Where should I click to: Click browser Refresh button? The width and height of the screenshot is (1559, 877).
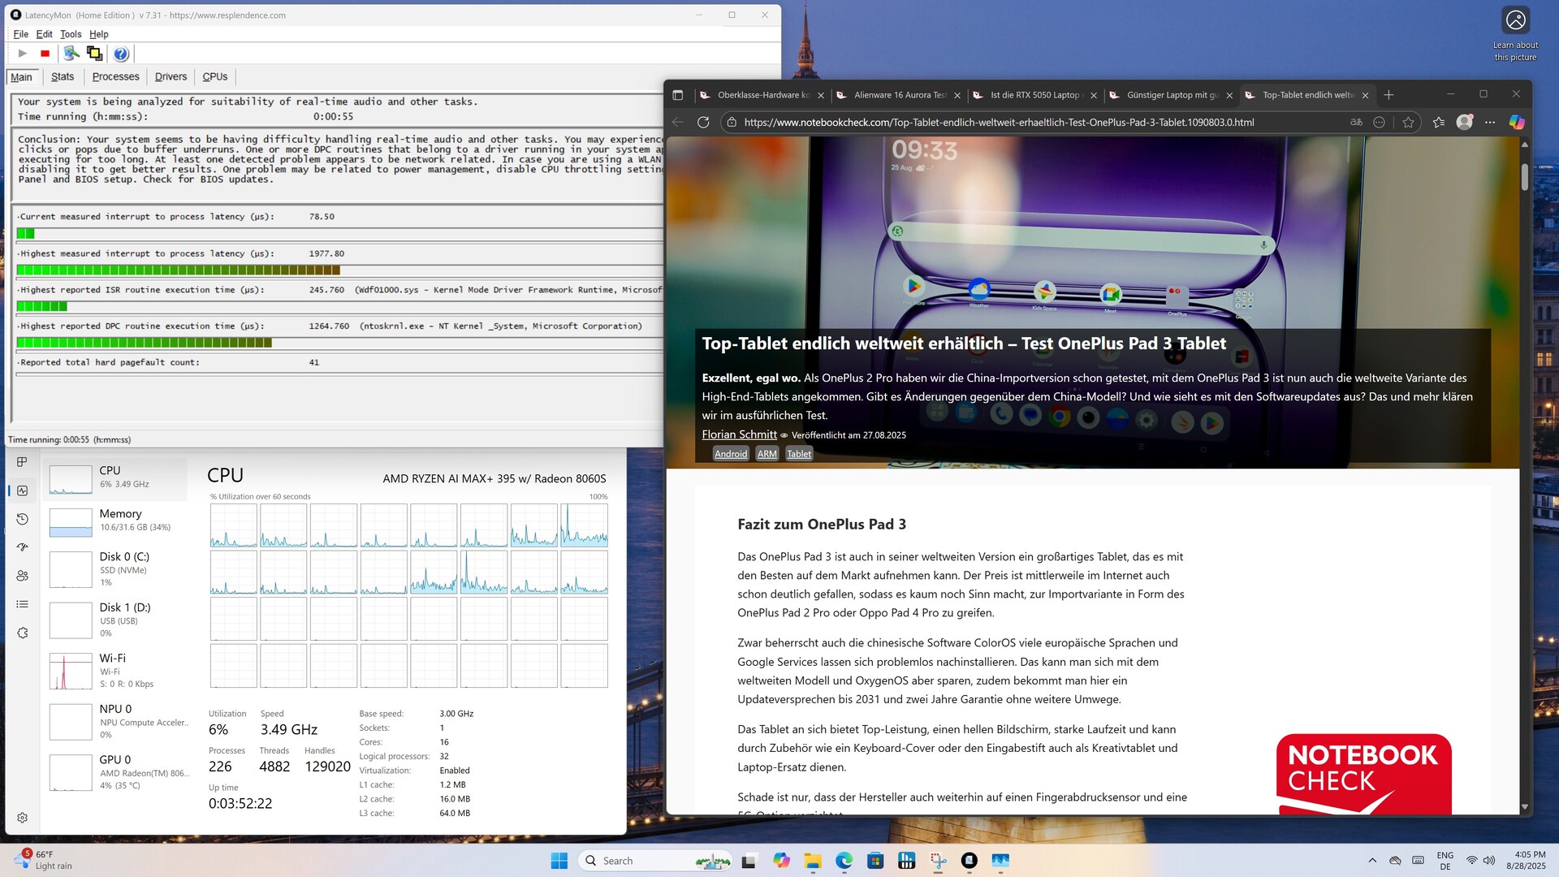click(x=703, y=122)
